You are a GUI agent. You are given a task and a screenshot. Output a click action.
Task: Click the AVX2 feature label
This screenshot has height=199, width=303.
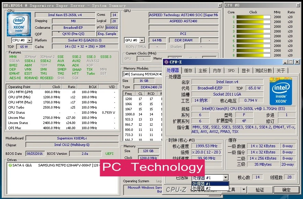point(76,61)
